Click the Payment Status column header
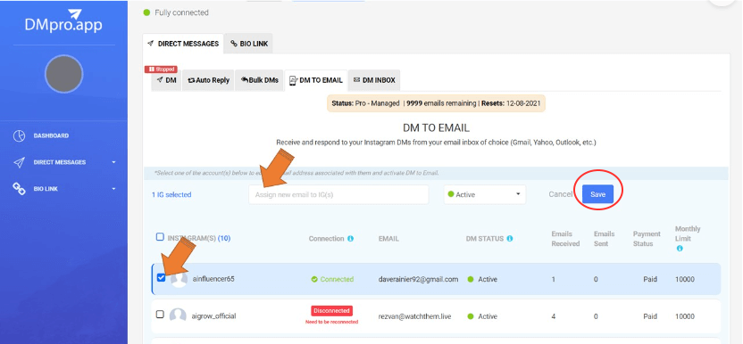Viewport: 743px width, 344px height. point(647,239)
